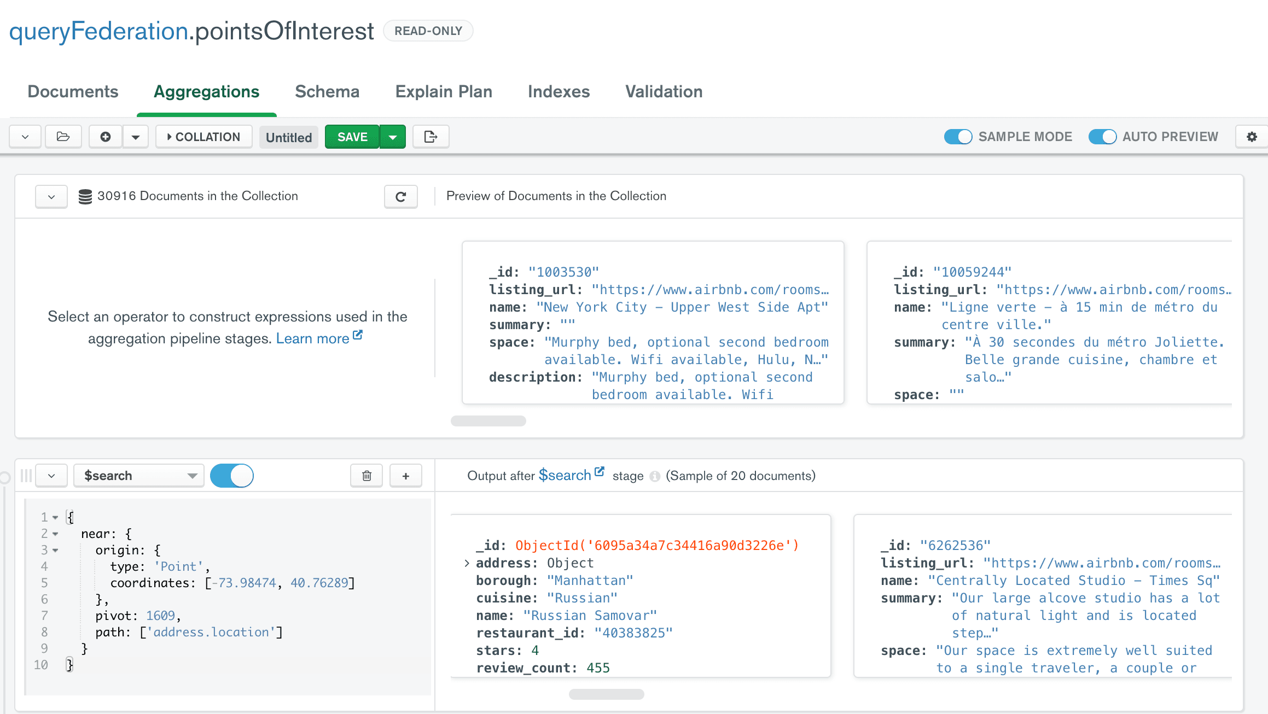The width and height of the screenshot is (1268, 714).
Task: Click the $search output horizontal scrollbar
Action: 606,694
